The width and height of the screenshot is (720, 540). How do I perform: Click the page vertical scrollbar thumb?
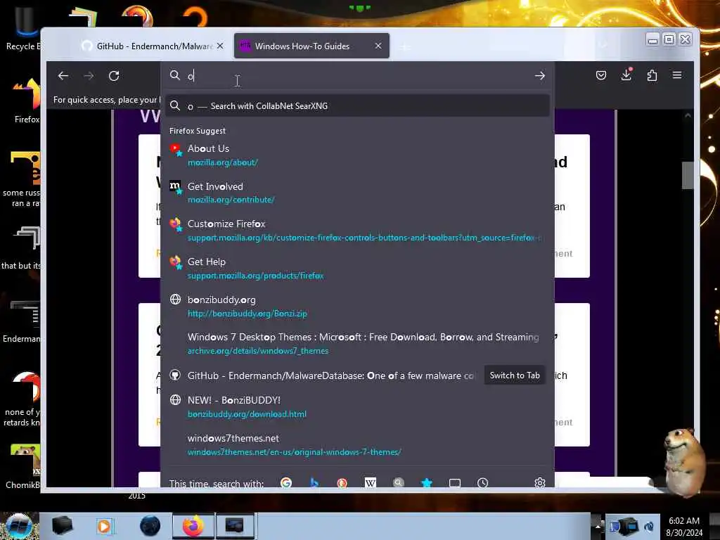[688, 175]
